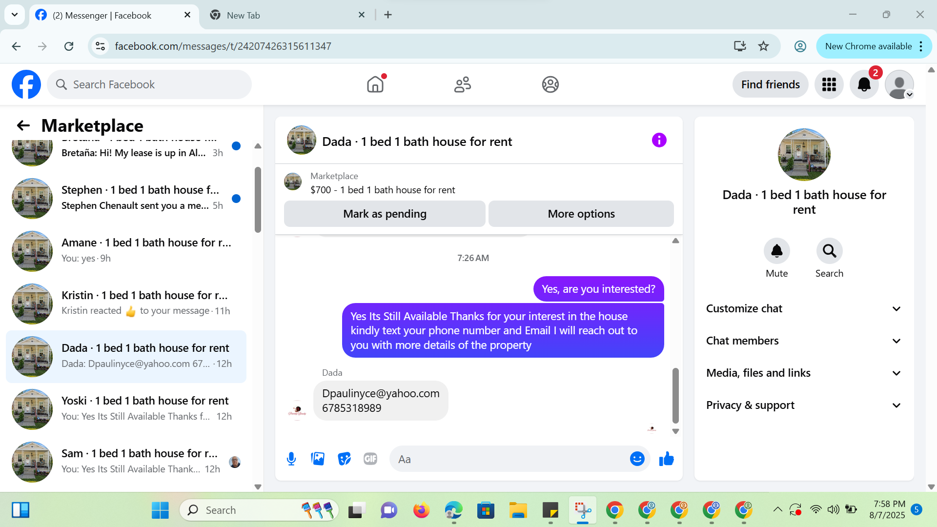This screenshot has width=937, height=527.
Task: Mute this conversation with bell icon
Action: tap(776, 251)
